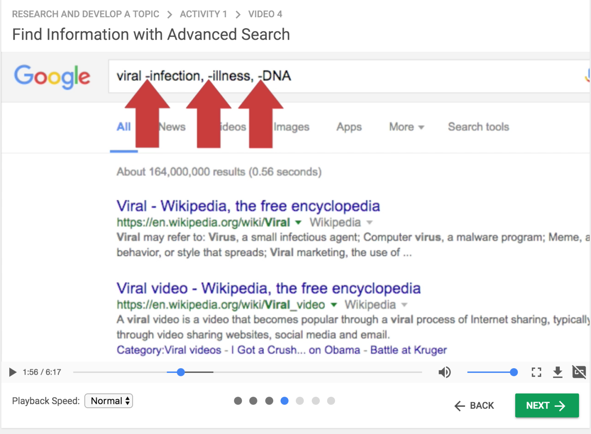Switch to the News tab
Image resolution: width=591 pixels, height=434 pixels.
click(x=172, y=127)
